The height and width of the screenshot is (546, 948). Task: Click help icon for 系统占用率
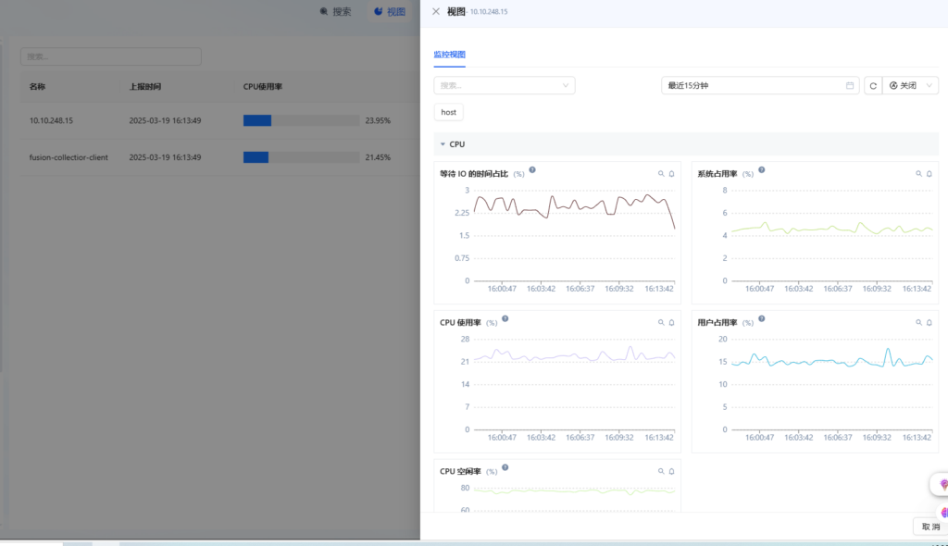click(x=762, y=170)
